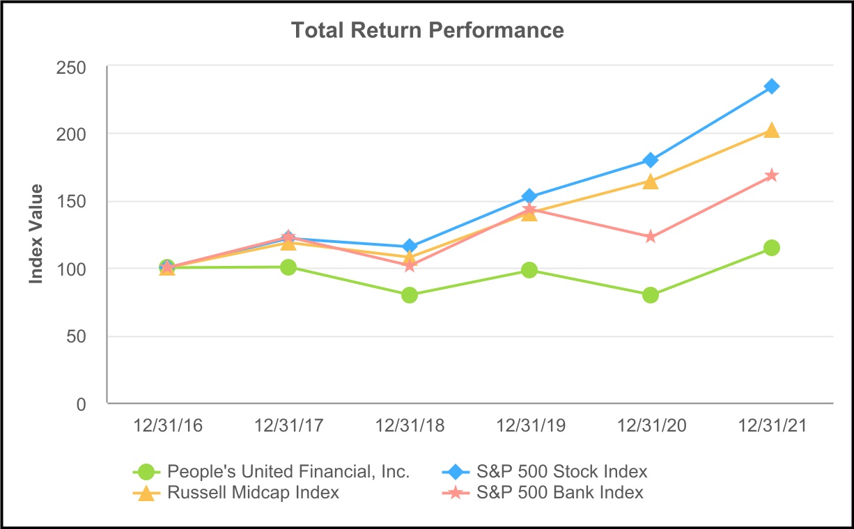This screenshot has width=854, height=529.
Task: Toggle the S&P 500 Bank Index legend entry
Action: (x=545, y=493)
